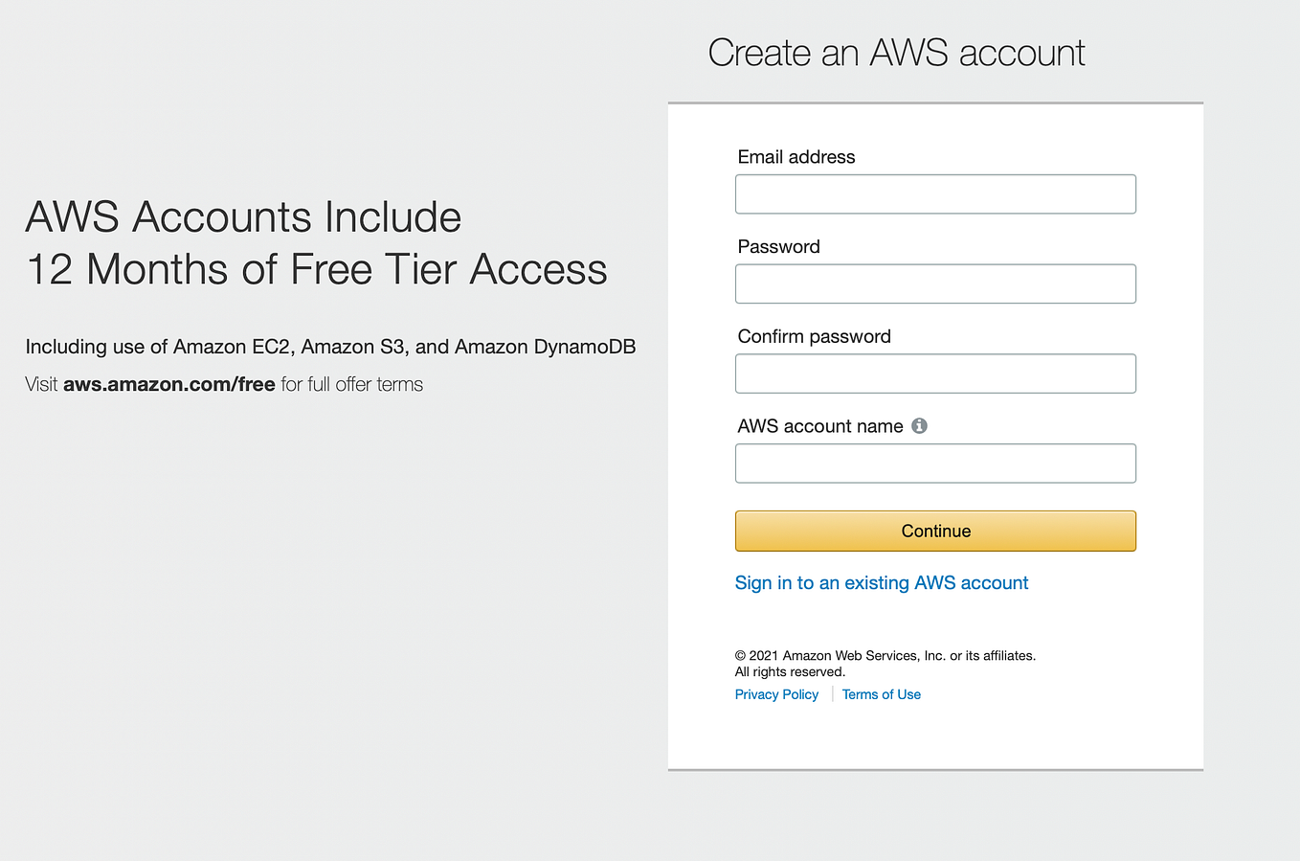
Task: Click the separator between footer links
Action: point(832,693)
